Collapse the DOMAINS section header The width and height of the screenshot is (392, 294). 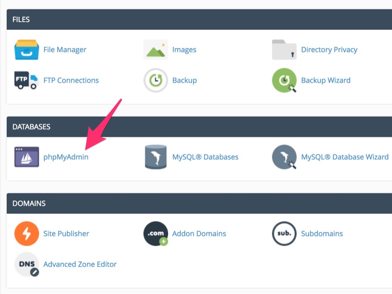(199, 204)
